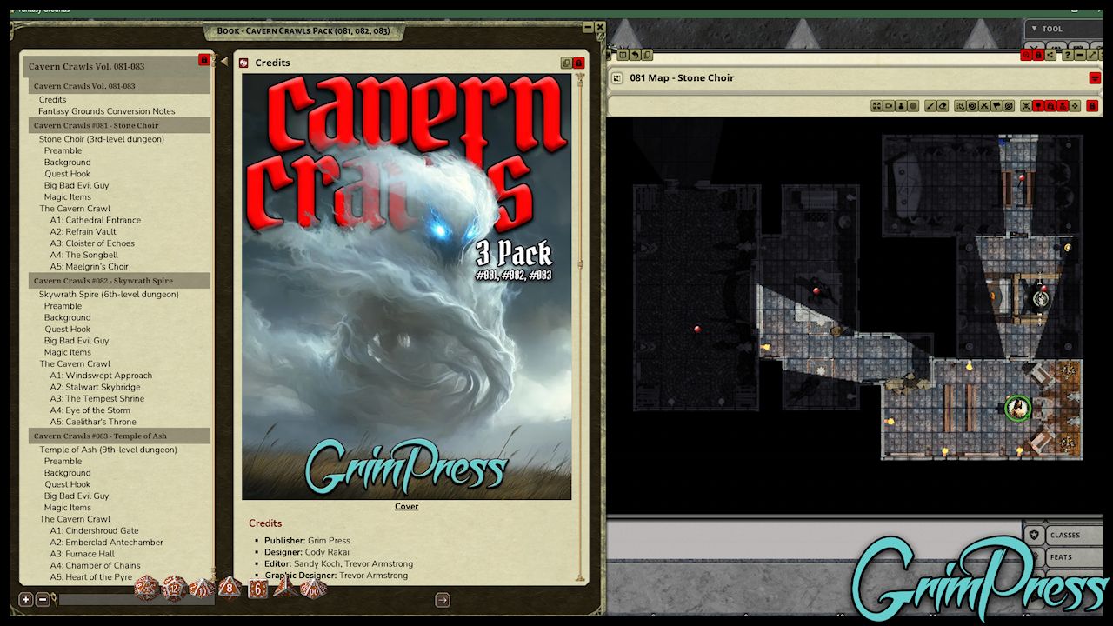Viewport: 1113px width, 626px height.
Task: Toggle the red lock on the book index panel
Action: (204, 60)
